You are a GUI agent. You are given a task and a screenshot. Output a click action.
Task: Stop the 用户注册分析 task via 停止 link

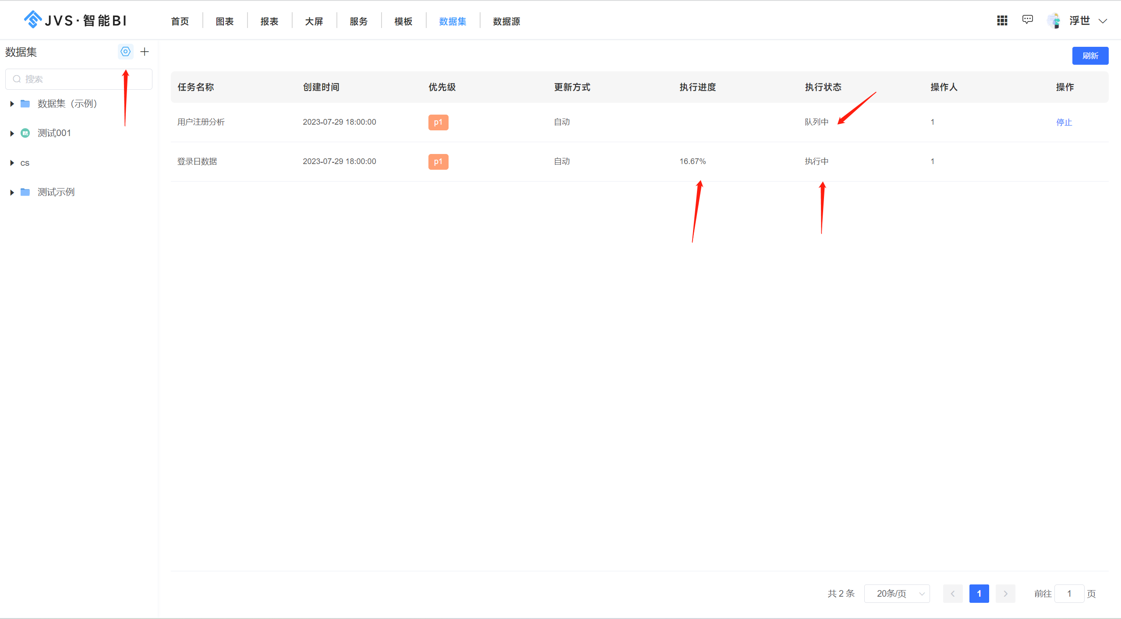pos(1064,122)
